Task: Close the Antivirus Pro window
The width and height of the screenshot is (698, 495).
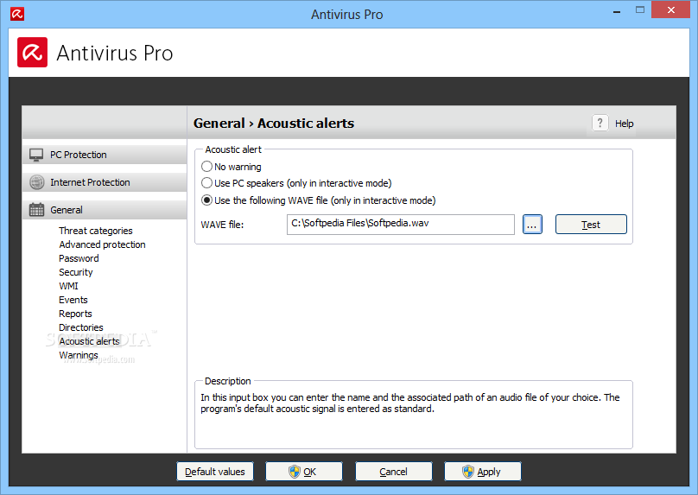Action: [x=671, y=10]
